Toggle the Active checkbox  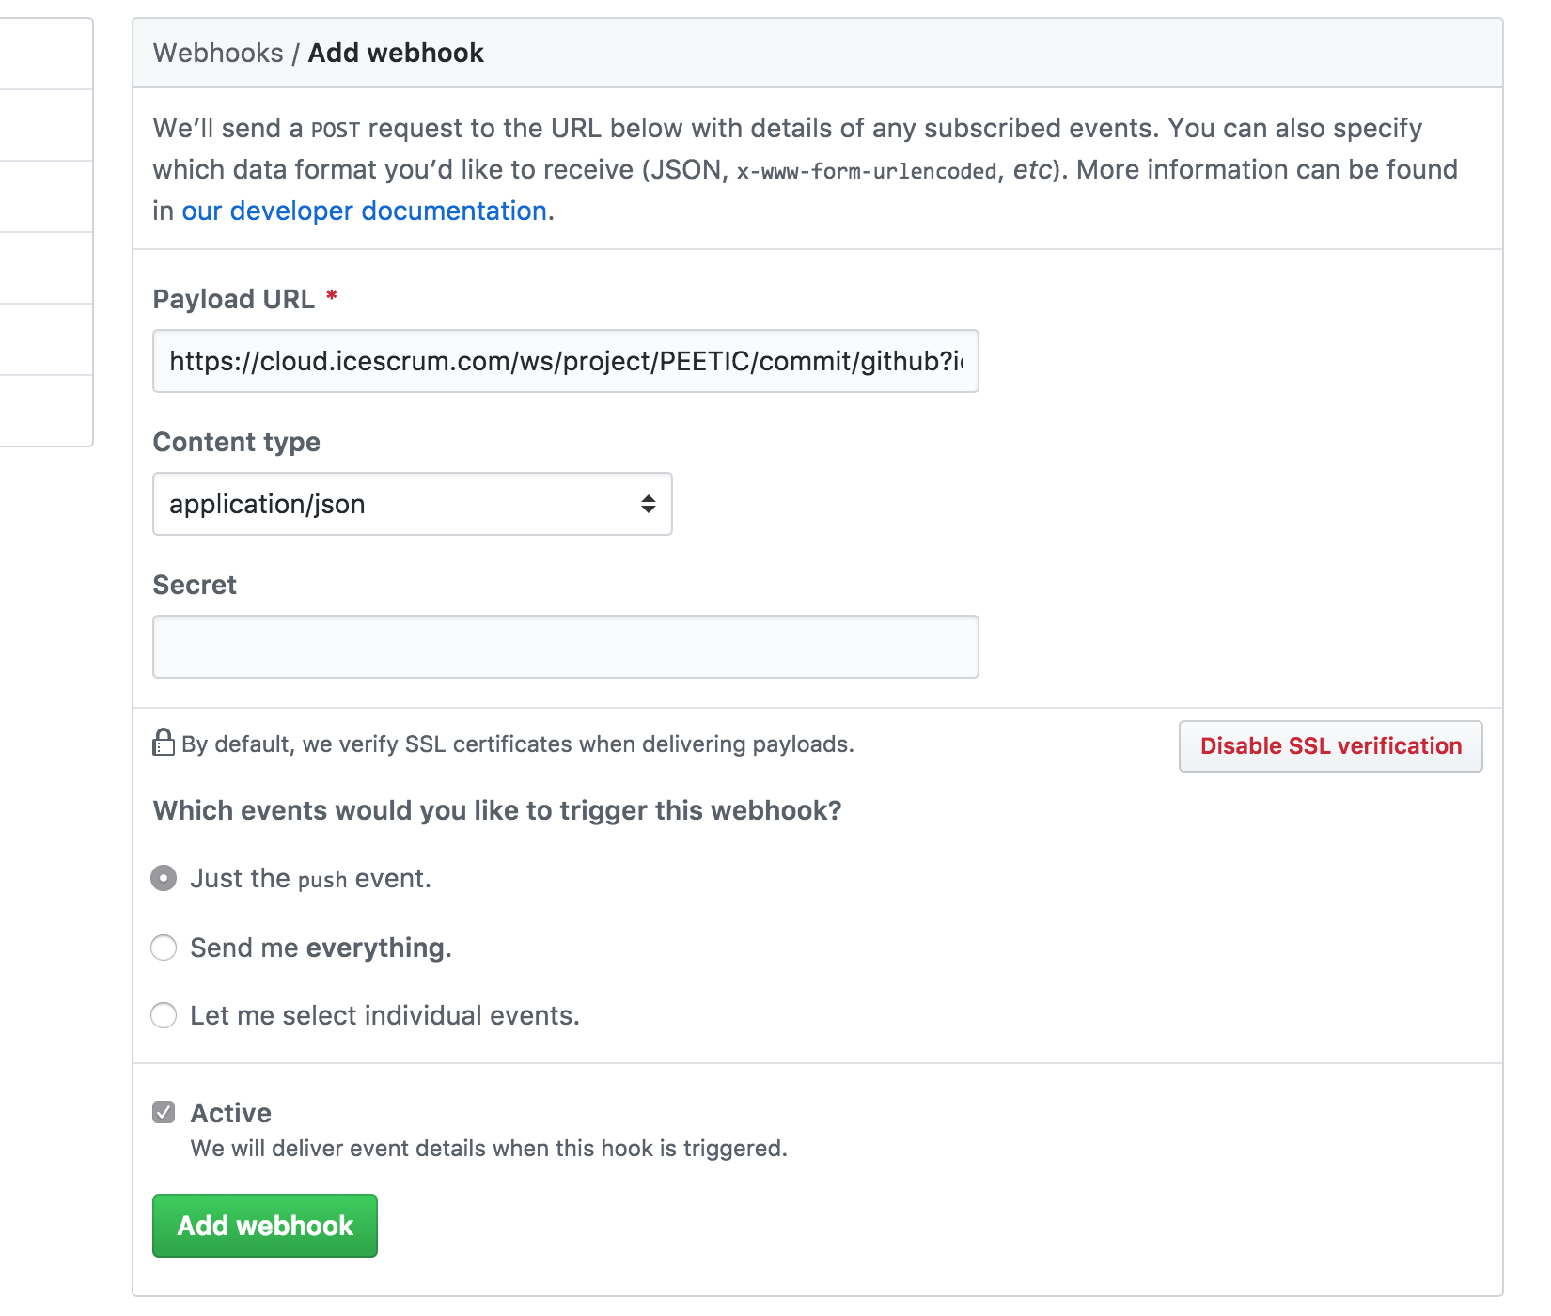(x=164, y=1113)
